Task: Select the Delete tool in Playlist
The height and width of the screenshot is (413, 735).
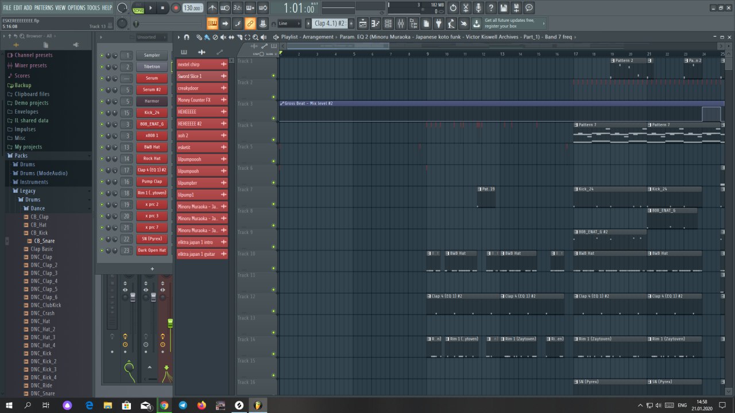Action: point(215,37)
